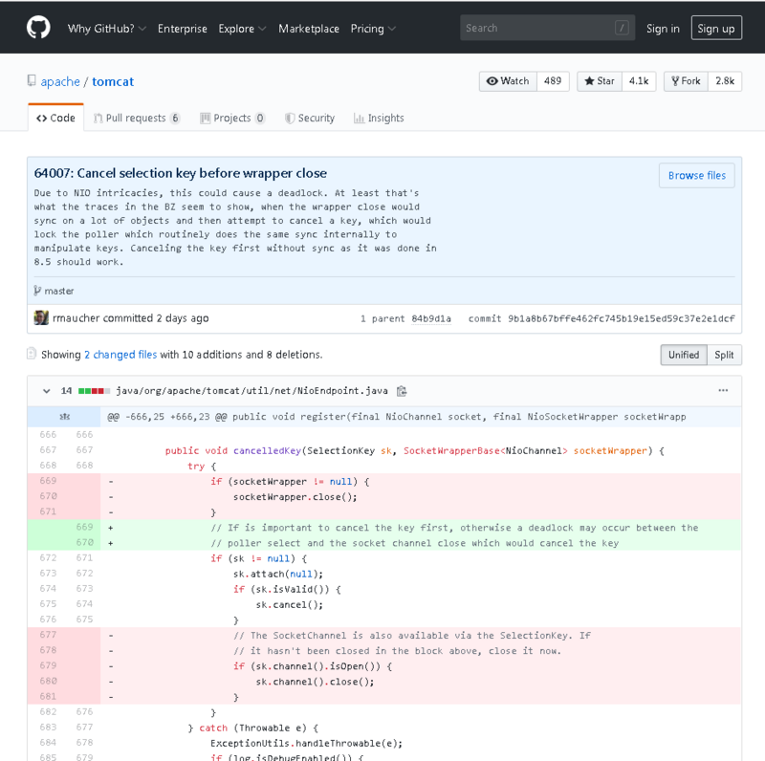765x761 pixels.
Task: Open the Watch eye icon menu
Action: (494, 81)
